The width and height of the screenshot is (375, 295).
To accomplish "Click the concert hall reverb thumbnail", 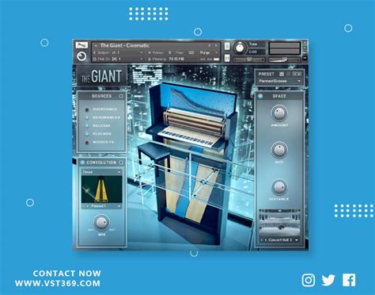I will pos(279,223).
